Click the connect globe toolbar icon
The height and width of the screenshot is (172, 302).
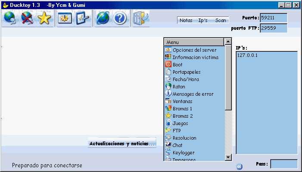pos(9,18)
